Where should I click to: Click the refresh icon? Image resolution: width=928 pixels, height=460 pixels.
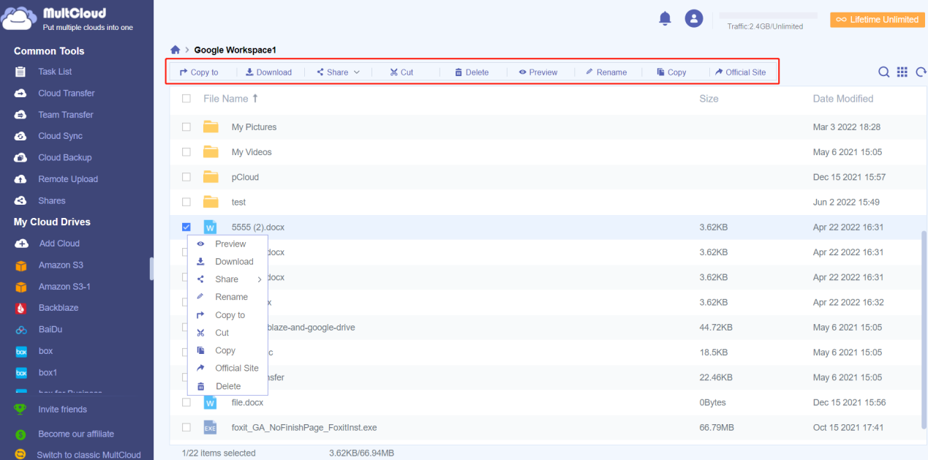(921, 72)
